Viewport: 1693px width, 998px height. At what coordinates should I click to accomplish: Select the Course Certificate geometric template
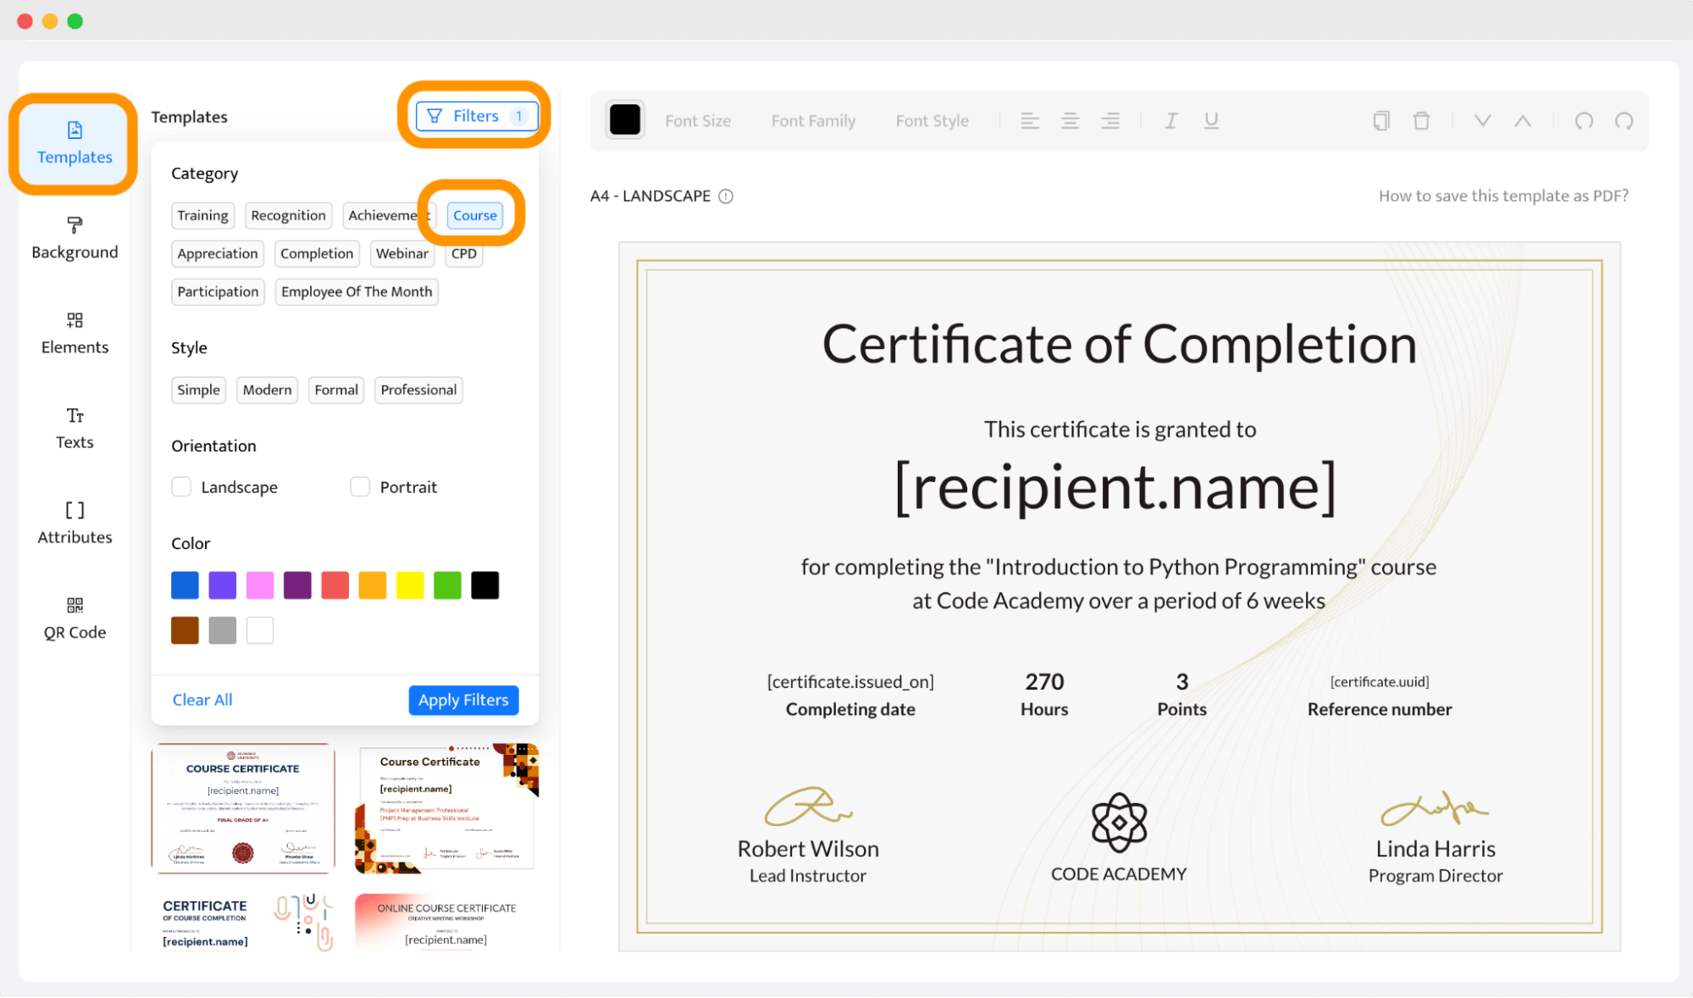tap(446, 808)
